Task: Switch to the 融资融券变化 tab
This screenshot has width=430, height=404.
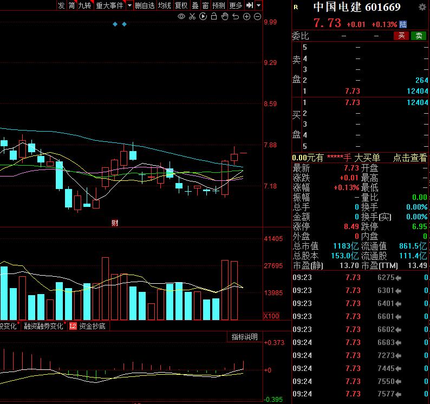Action: [x=43, y=326]
